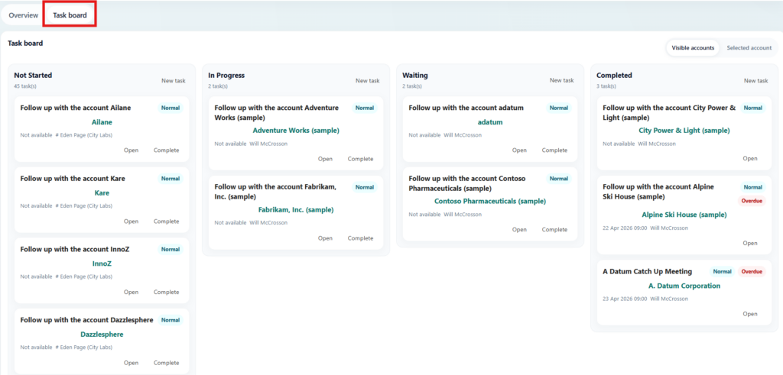Click the Alpine Ski House (sample) link
Viewport: 783px width, 375px height.
coord(684,215)
